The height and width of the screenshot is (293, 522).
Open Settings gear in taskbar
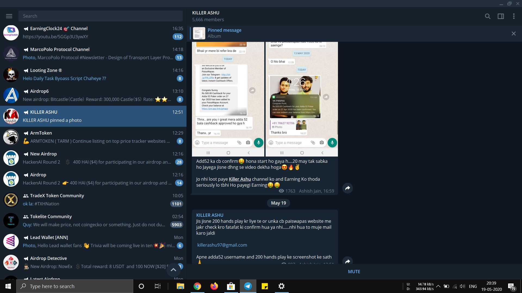point(281,286)
